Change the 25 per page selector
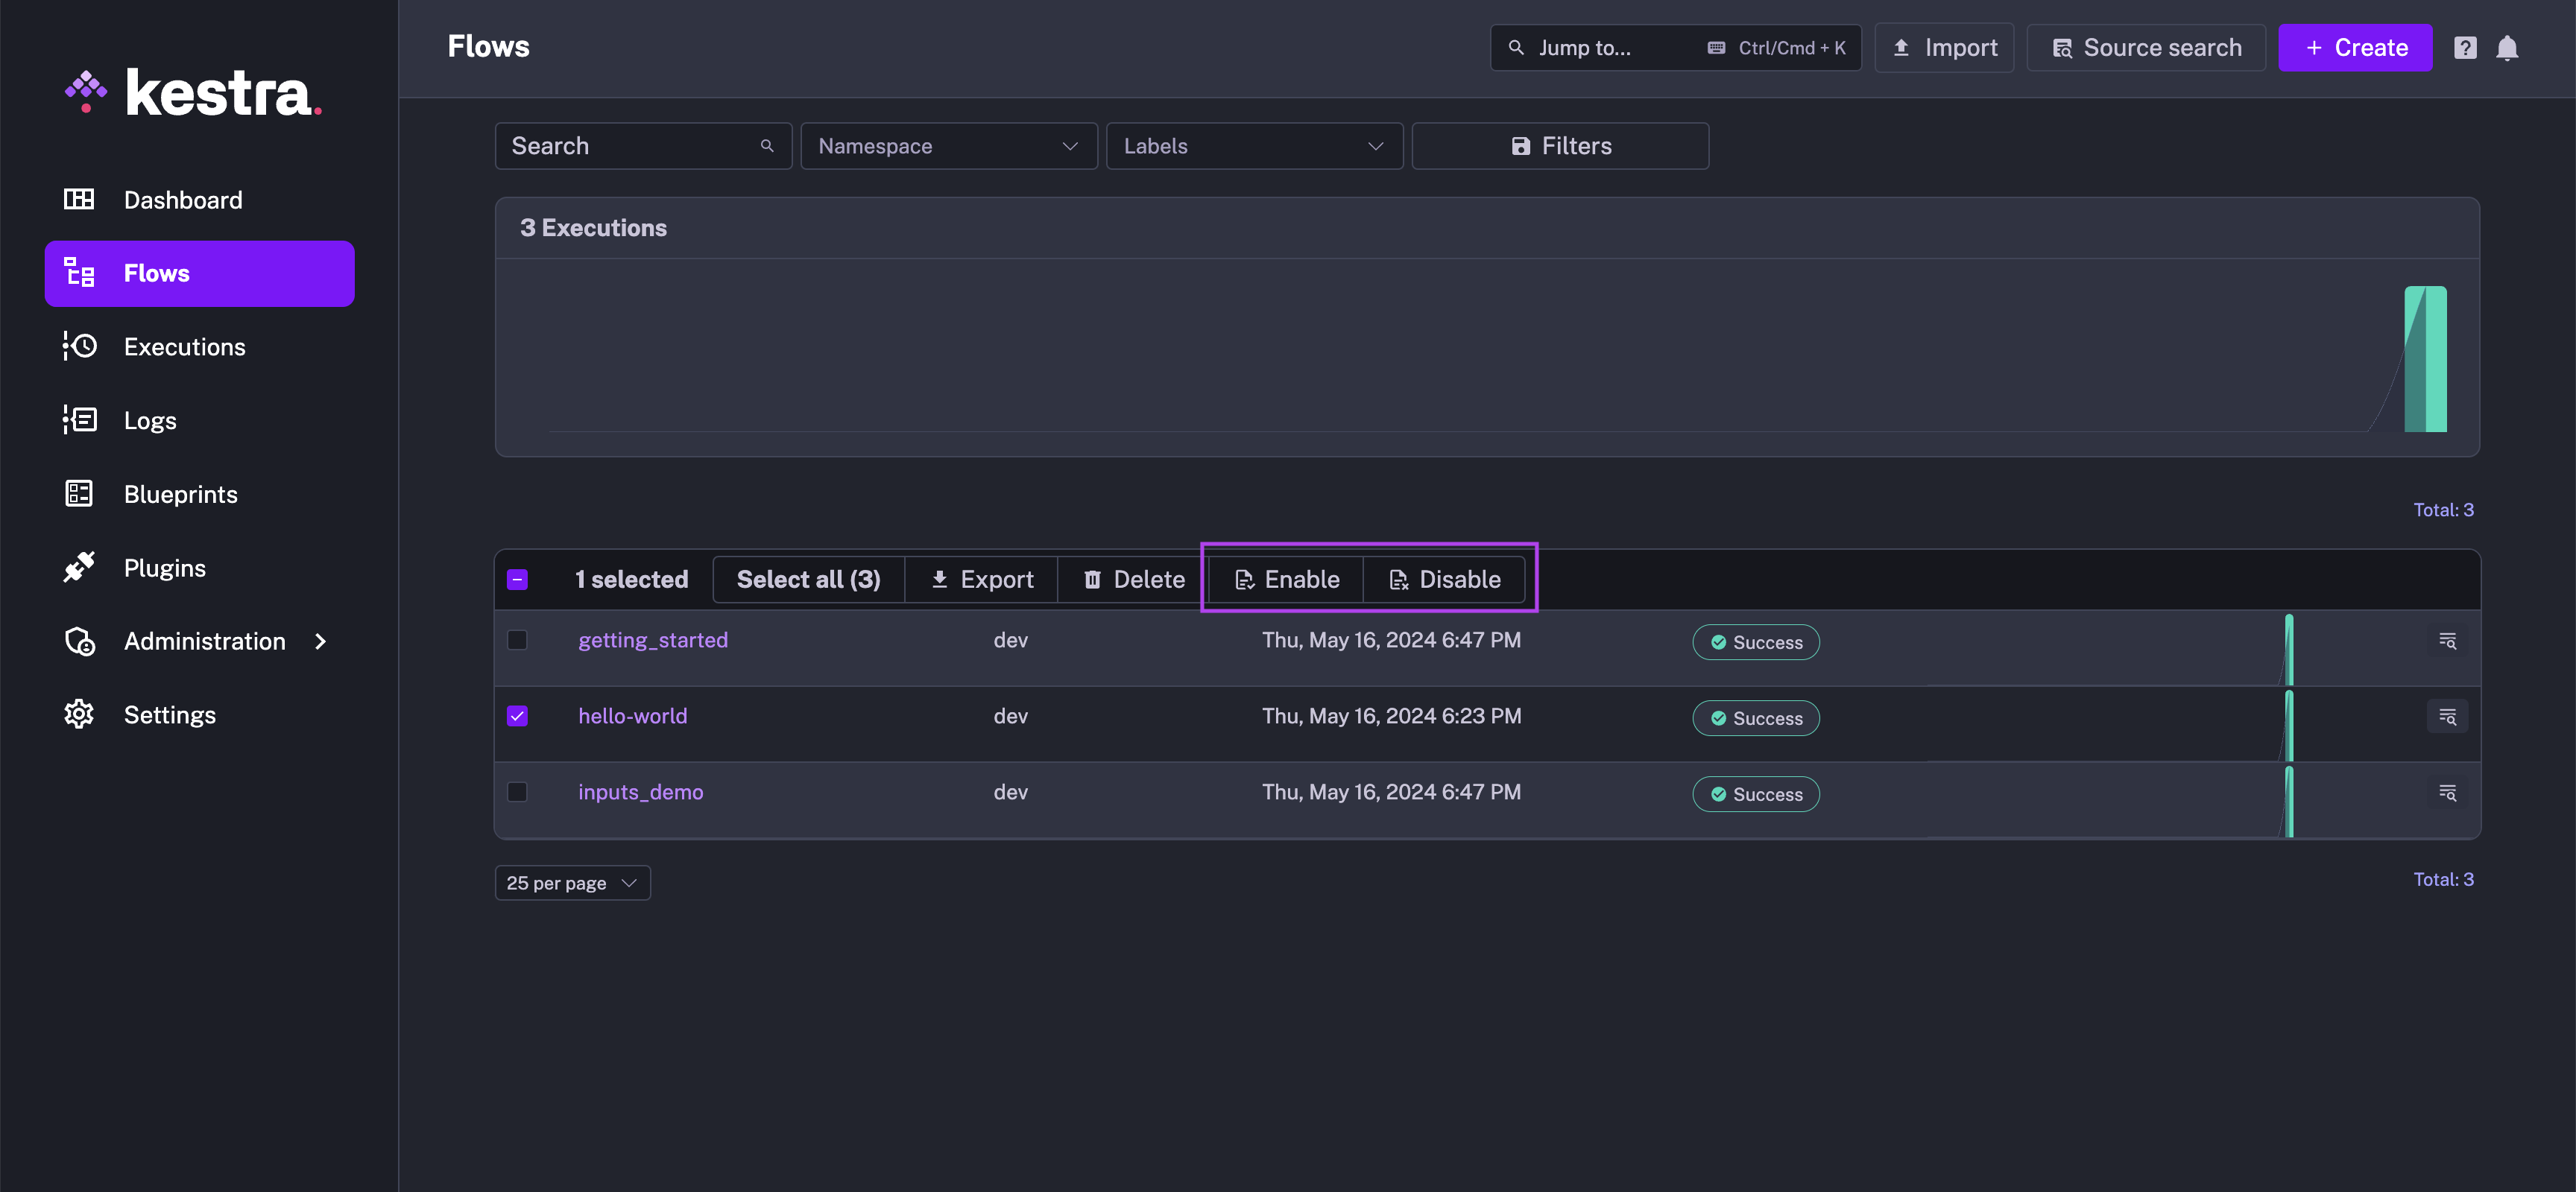2576x1192 pixels. click(x=571, y=881)
